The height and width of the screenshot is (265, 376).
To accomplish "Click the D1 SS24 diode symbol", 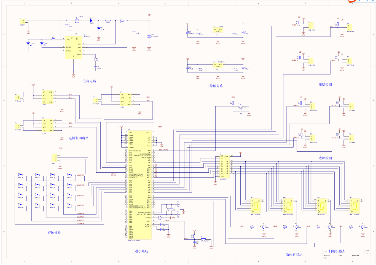I will click(x=91, y=21).
